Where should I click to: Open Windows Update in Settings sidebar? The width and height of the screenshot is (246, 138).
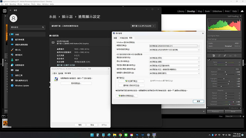27,86
